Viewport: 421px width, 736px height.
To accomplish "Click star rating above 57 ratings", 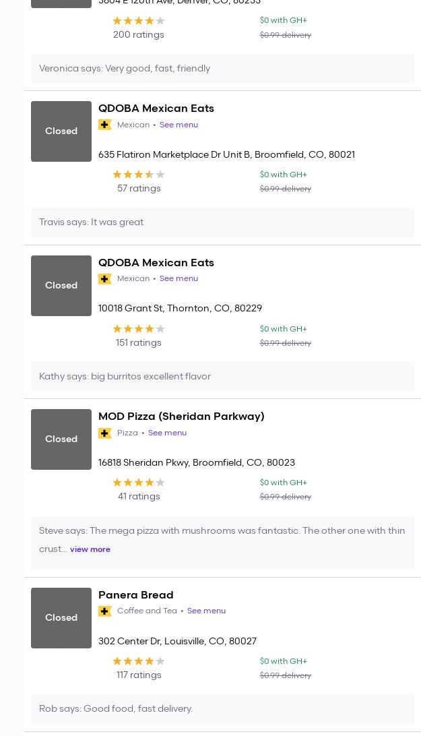I will 139,175.
